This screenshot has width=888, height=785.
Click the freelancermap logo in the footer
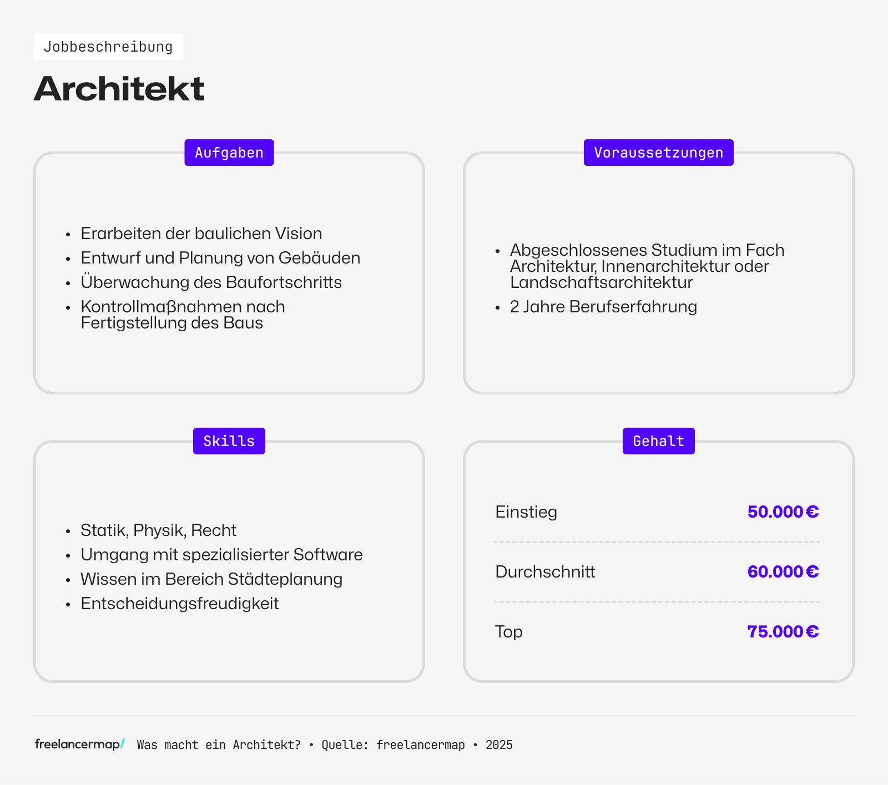[x=79, y=745]
